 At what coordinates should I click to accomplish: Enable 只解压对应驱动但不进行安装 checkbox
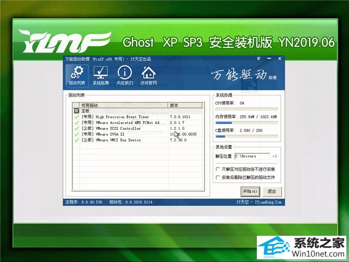point(218,169)
